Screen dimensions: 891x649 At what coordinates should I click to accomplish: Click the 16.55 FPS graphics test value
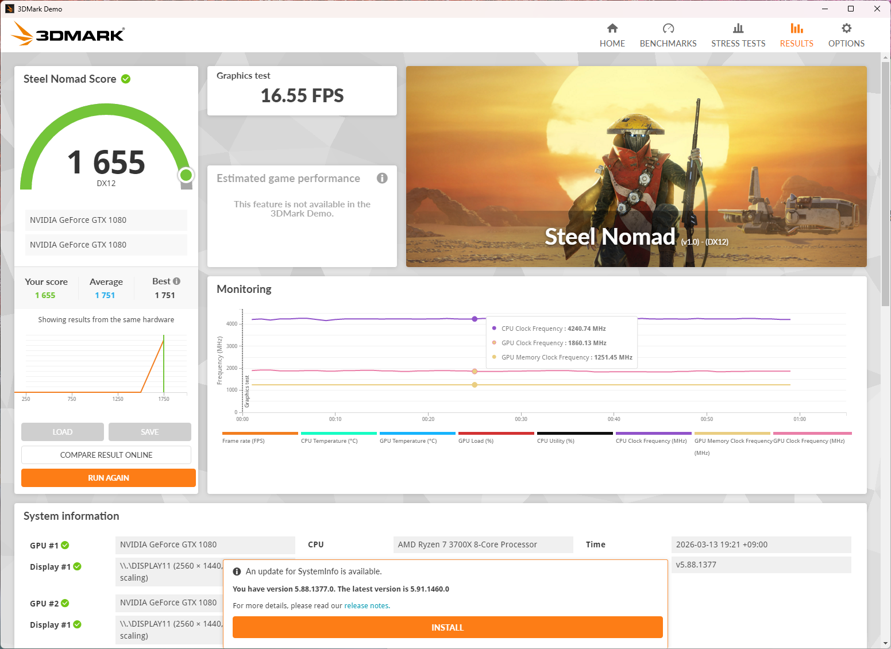302,95
